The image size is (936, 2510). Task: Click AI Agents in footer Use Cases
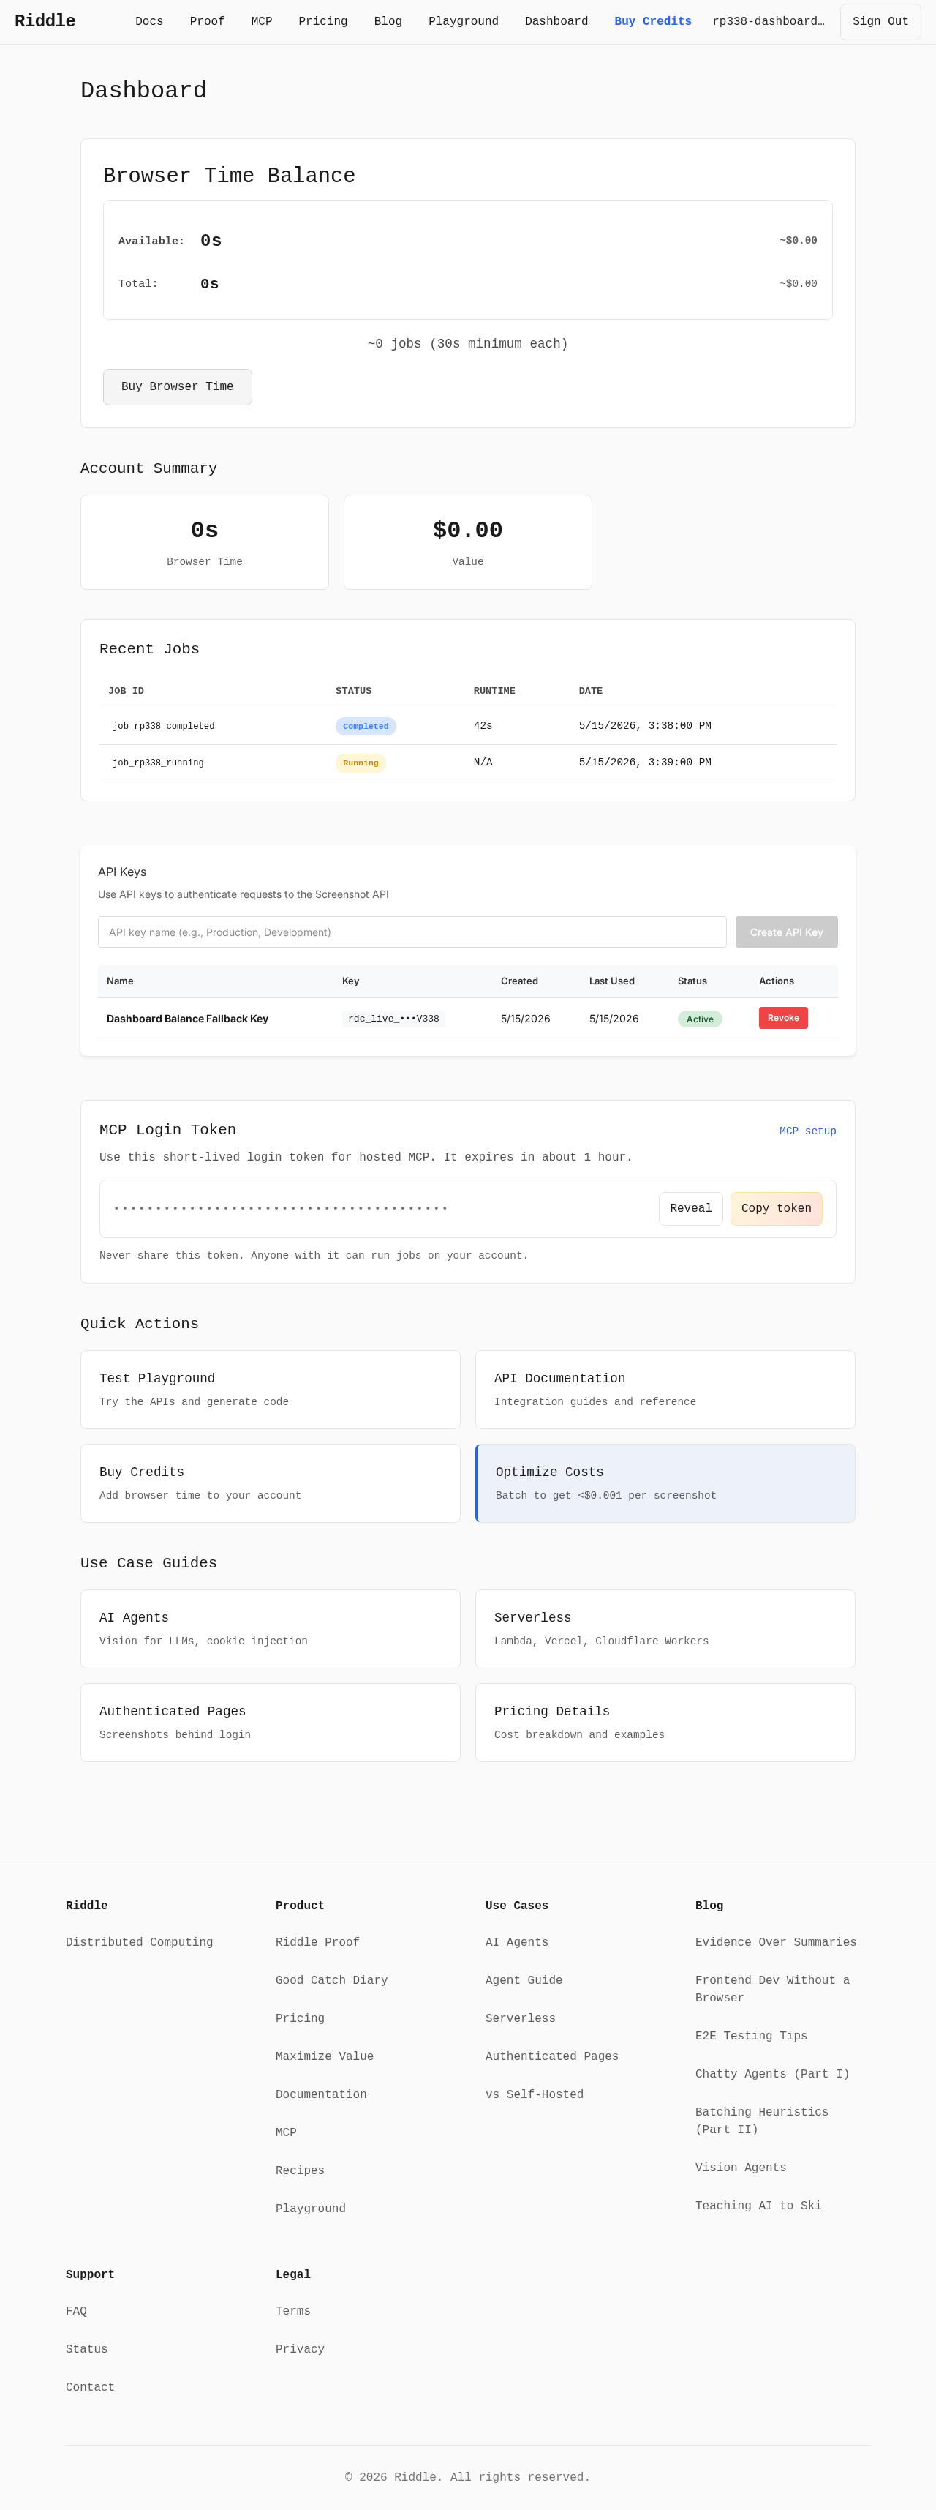517,1942
